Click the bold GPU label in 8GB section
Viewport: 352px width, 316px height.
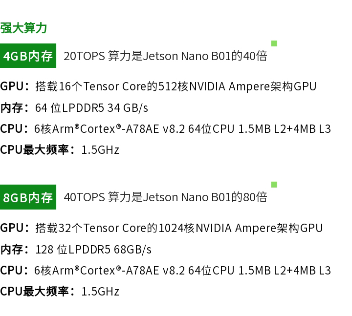click(x=12, y=228)
